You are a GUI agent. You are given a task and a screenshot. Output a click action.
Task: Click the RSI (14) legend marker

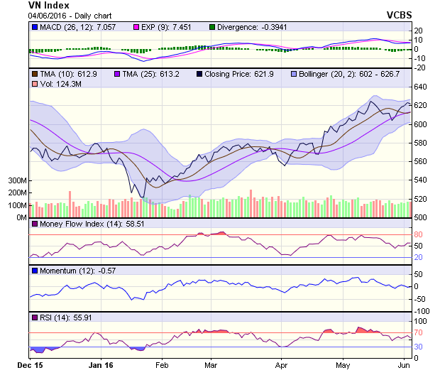[34, 317]
